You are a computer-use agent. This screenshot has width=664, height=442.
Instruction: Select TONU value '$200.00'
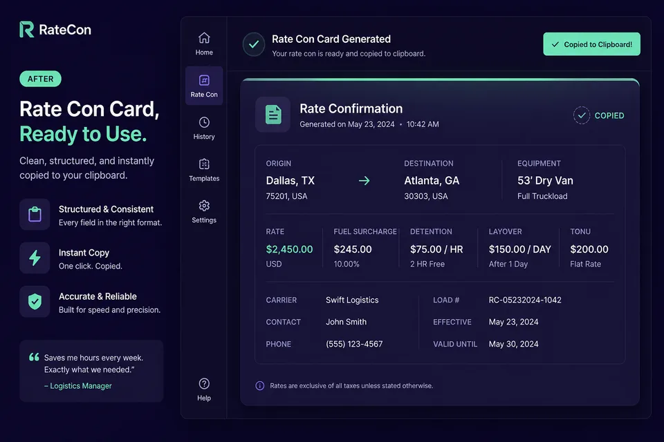pos(589,249)
